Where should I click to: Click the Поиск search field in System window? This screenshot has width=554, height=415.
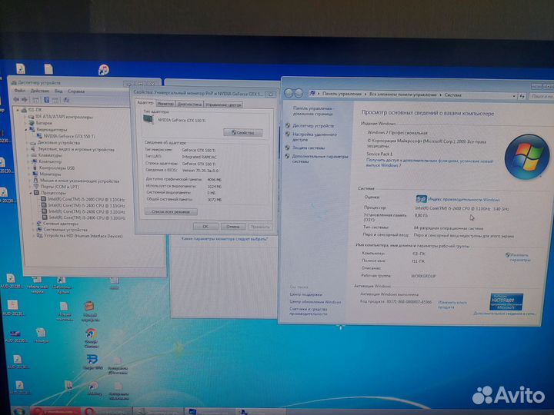(541, 96)
